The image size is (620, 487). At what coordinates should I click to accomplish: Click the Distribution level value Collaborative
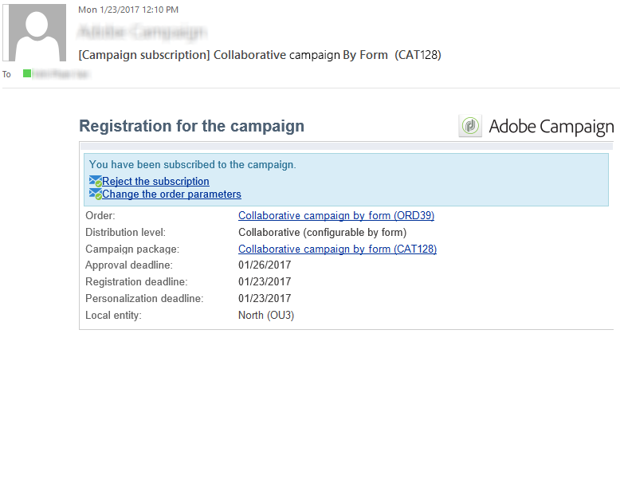[322, 232]
